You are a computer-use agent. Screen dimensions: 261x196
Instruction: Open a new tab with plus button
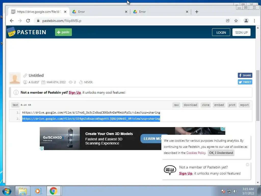[197, 12]
